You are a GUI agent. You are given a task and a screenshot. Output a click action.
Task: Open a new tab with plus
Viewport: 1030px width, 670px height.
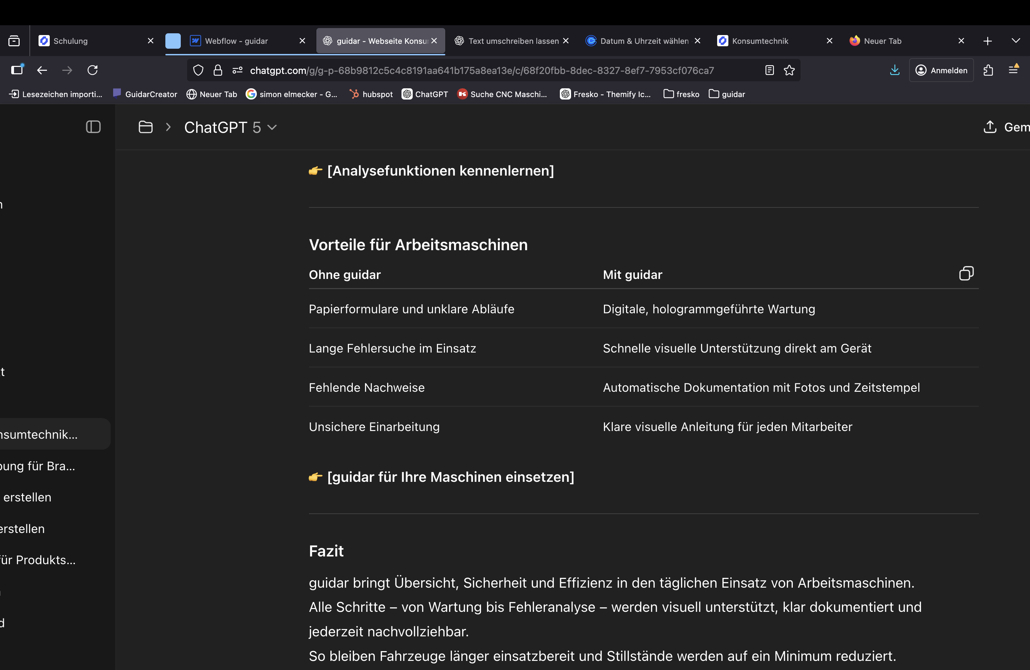pyautogui.click(x=987, y=41)
